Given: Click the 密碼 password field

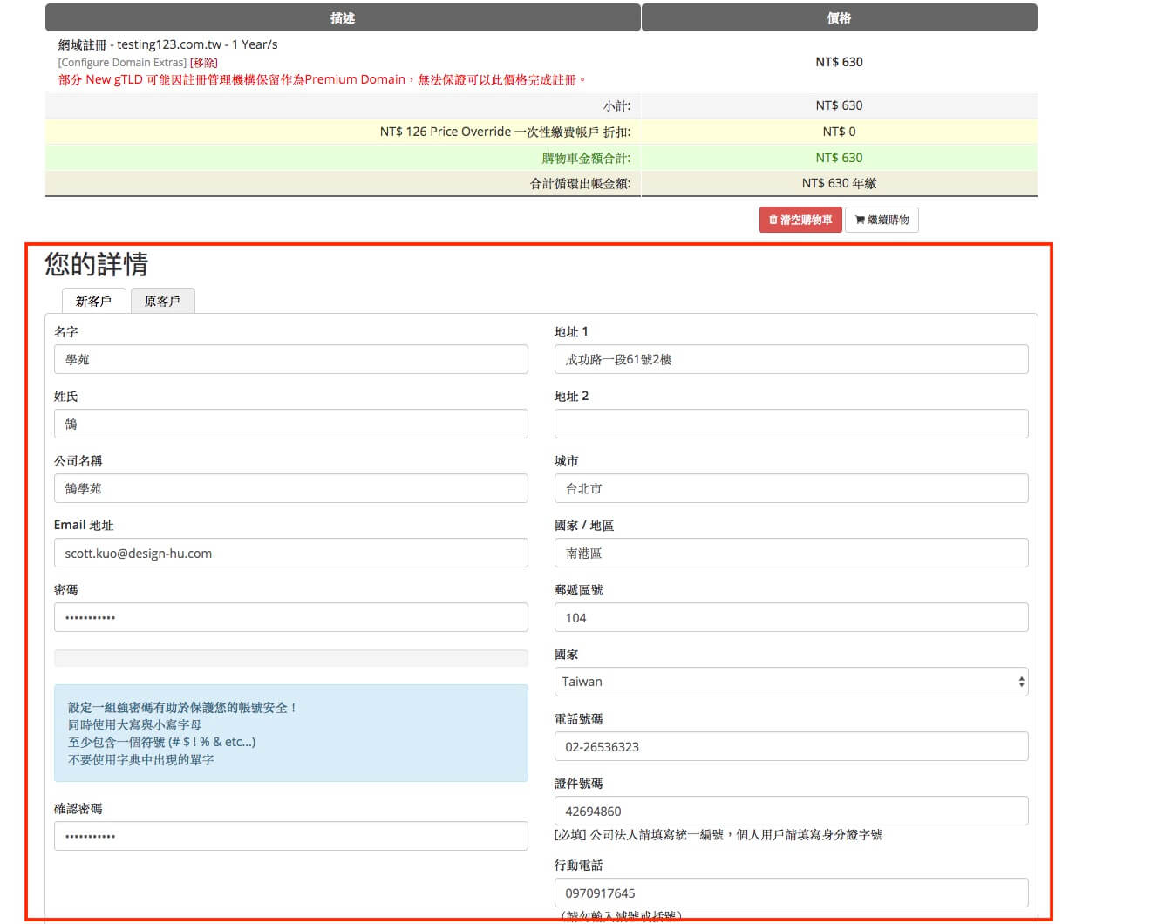Looking at the screenshot, I should (291, 617).
